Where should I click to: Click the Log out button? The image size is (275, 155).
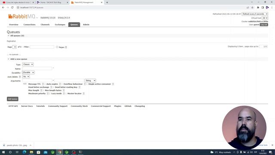264,25
